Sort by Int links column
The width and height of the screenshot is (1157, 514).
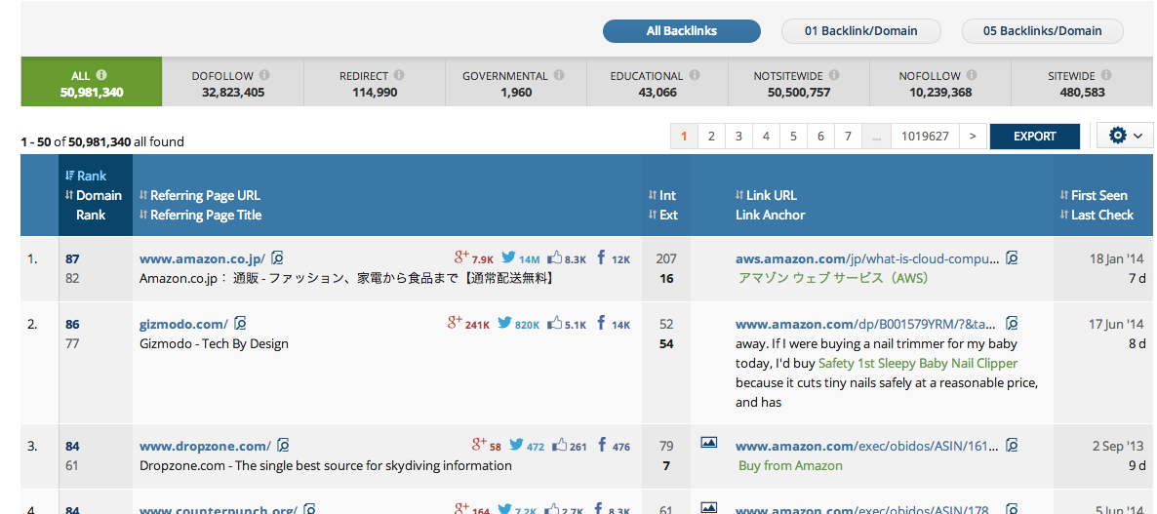[661, 195]
